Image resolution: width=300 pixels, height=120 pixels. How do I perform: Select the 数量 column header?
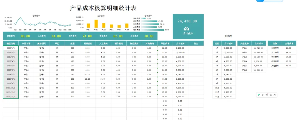72,43
